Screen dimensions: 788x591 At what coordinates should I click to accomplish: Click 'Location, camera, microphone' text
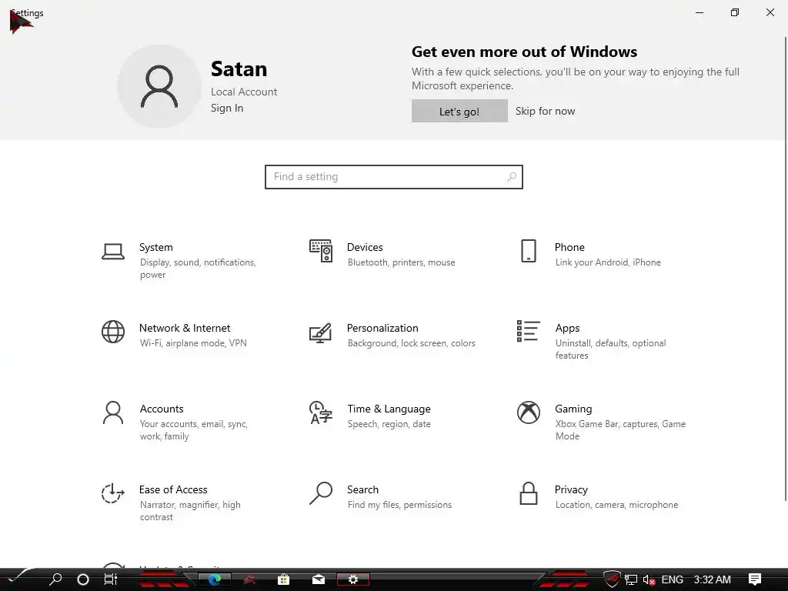[x=616, y=505]
